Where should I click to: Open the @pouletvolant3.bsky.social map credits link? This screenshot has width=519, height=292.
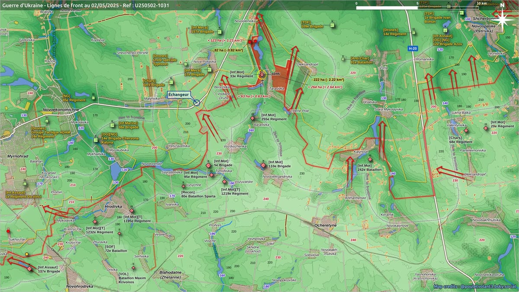point(488,286)
